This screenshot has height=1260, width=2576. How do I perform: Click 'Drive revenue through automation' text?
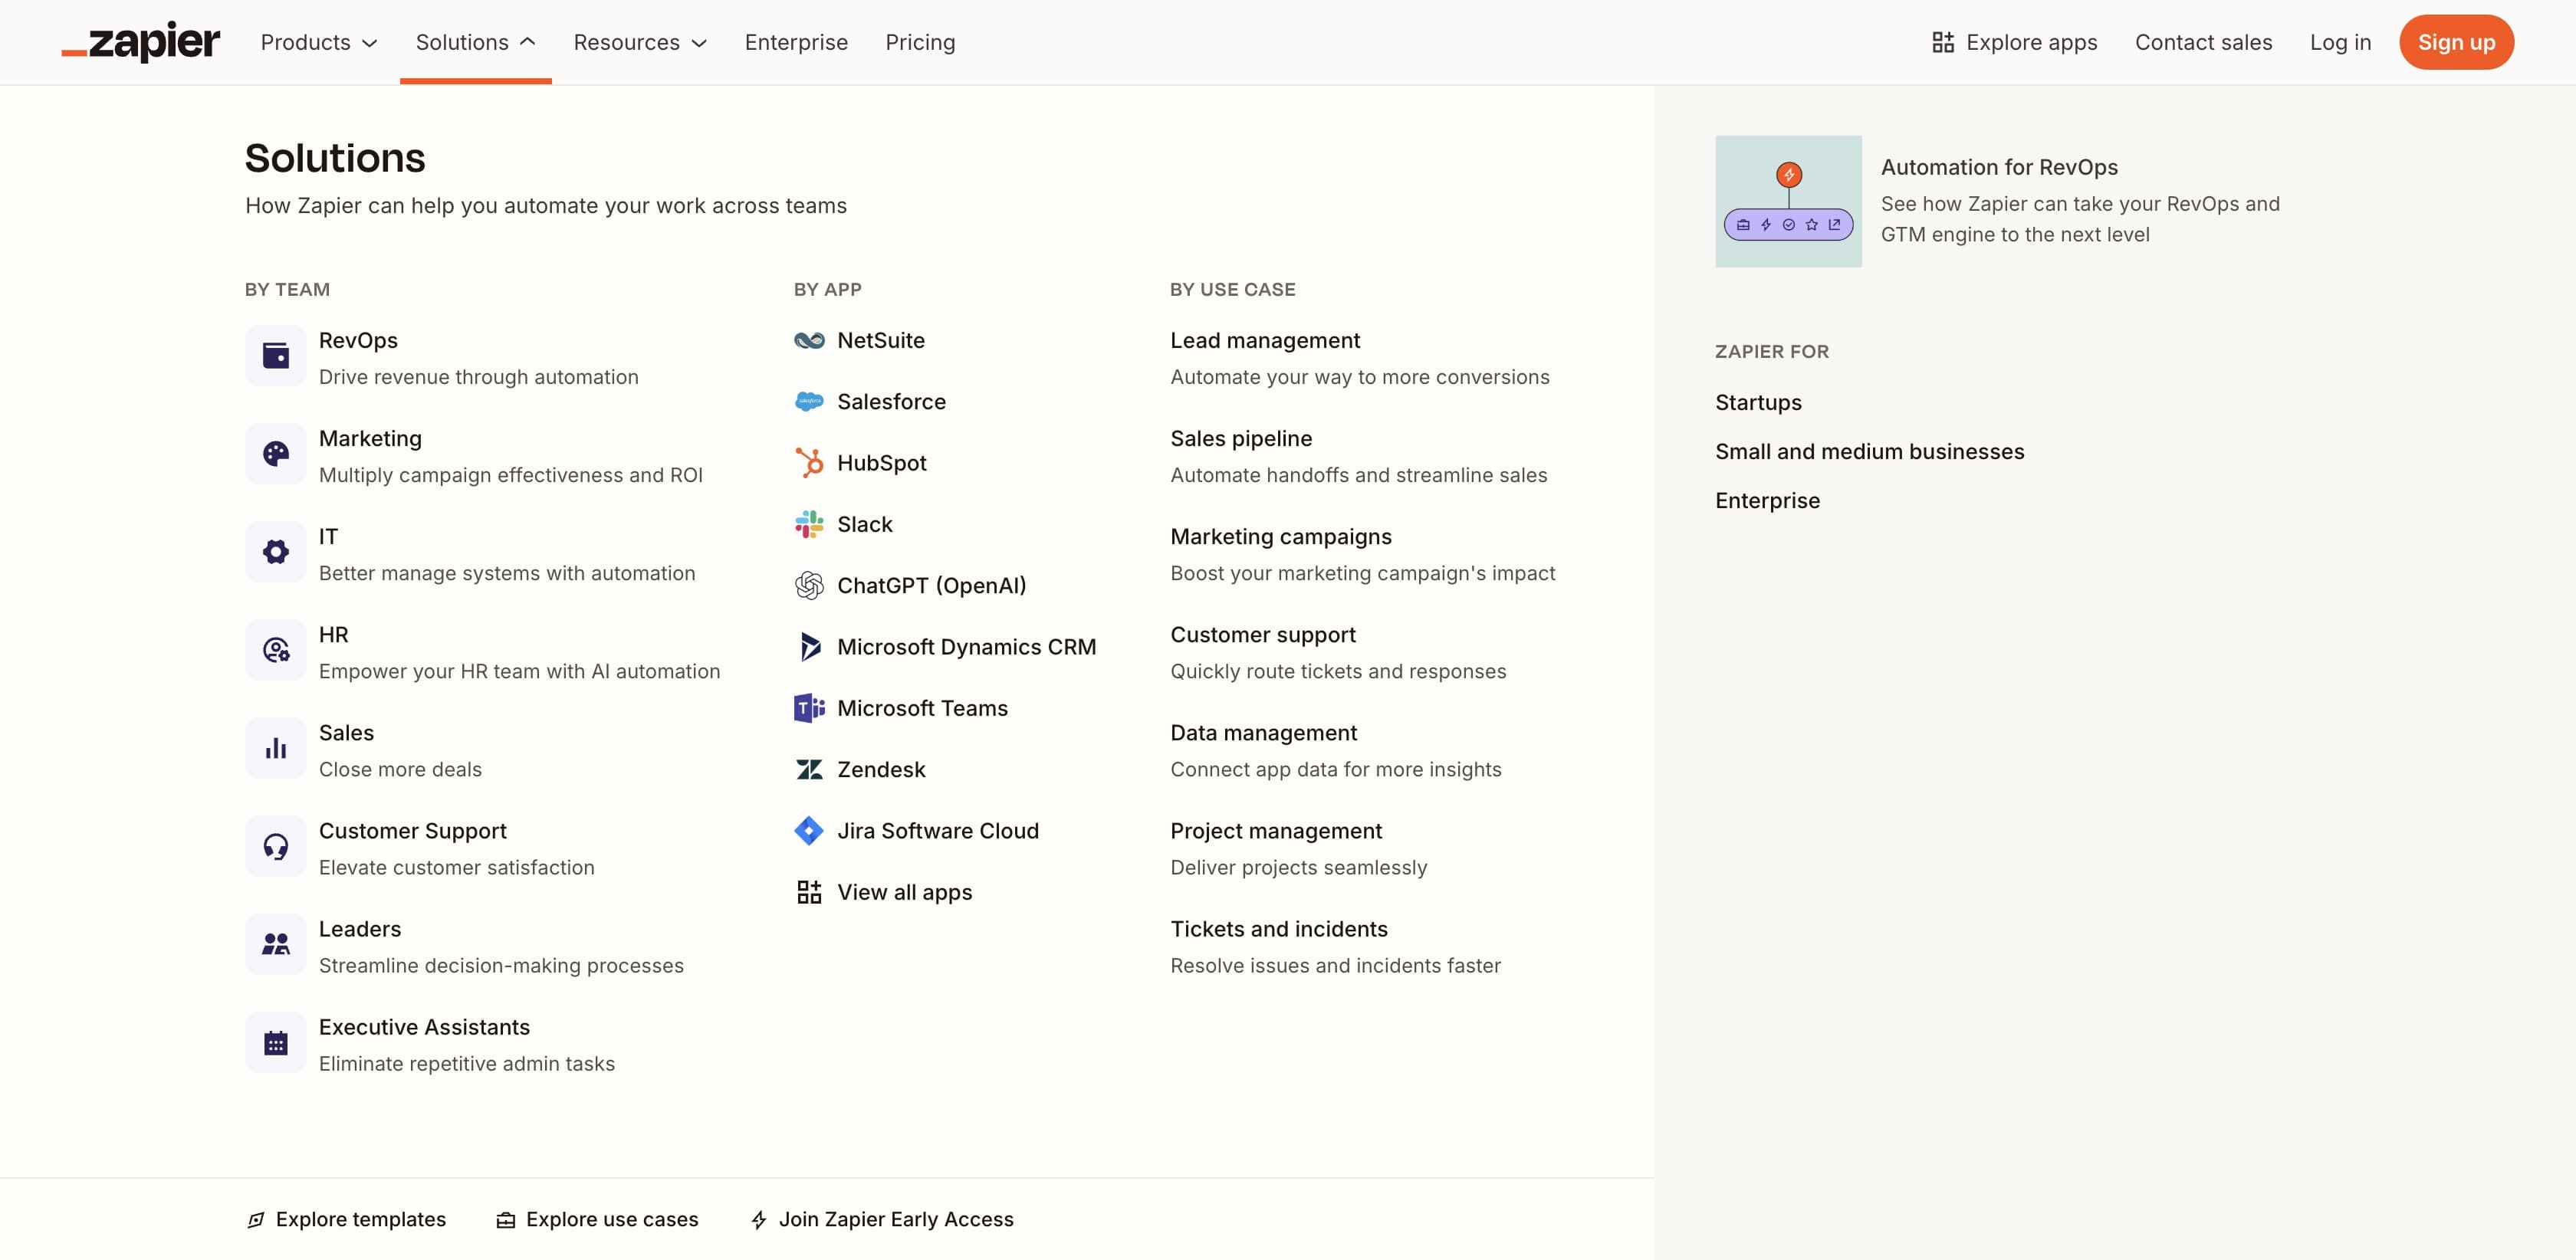click(478, 377)
